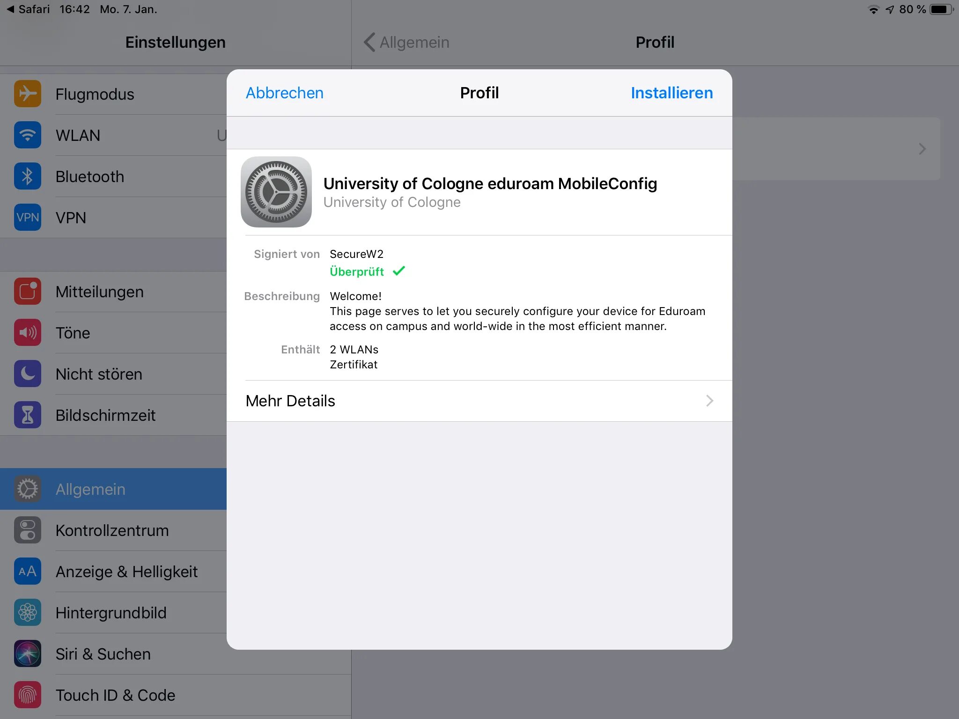
Task: Tap the VPN icon
Action: [28, 218]
